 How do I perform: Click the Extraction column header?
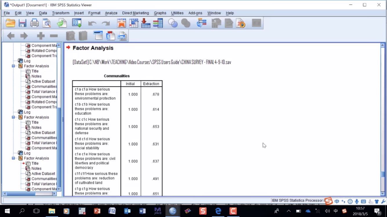pyautogui.click(x=151, y=84)
